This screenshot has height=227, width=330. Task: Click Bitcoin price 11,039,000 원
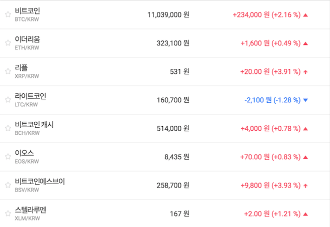tap(168, 15)
